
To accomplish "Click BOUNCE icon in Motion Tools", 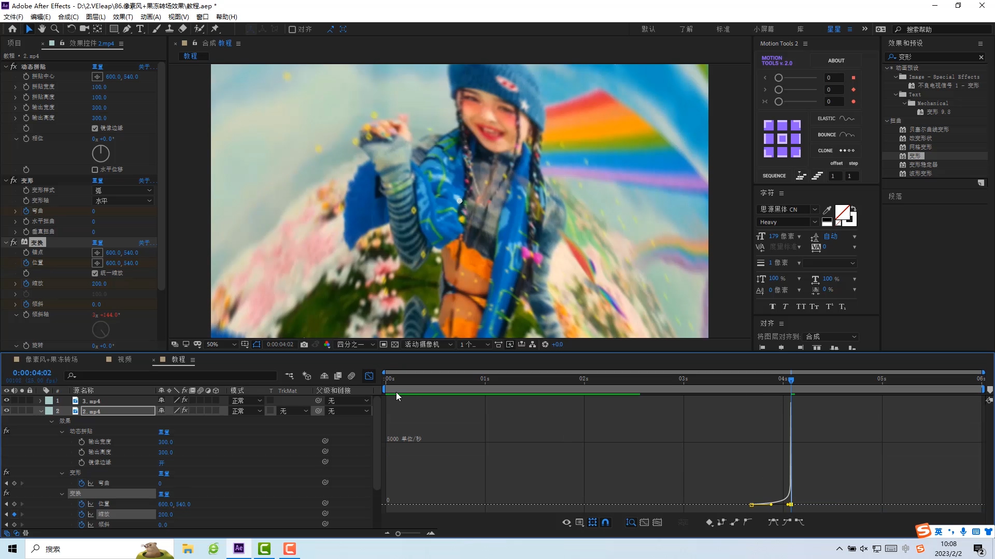I will point(847,135).
